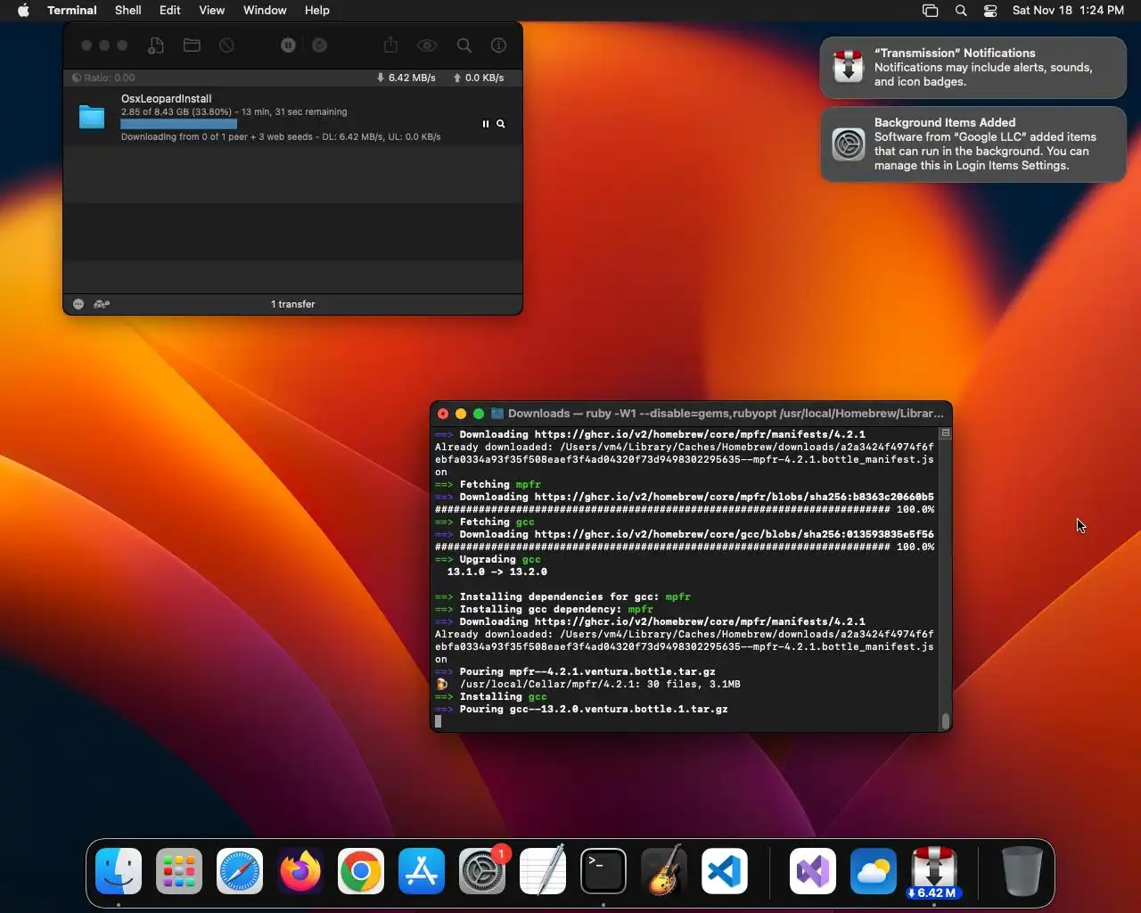
Task: Open the Edit menu
Action: [x=170, y=11]
